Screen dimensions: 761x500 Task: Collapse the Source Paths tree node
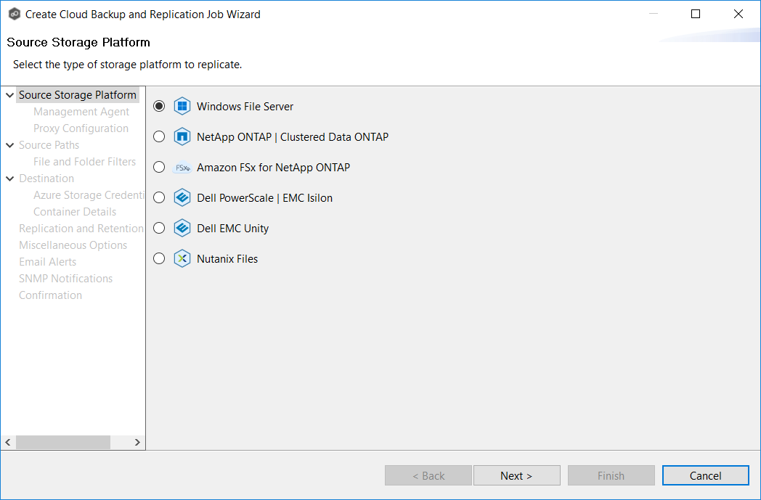click(x=9, y=145)
